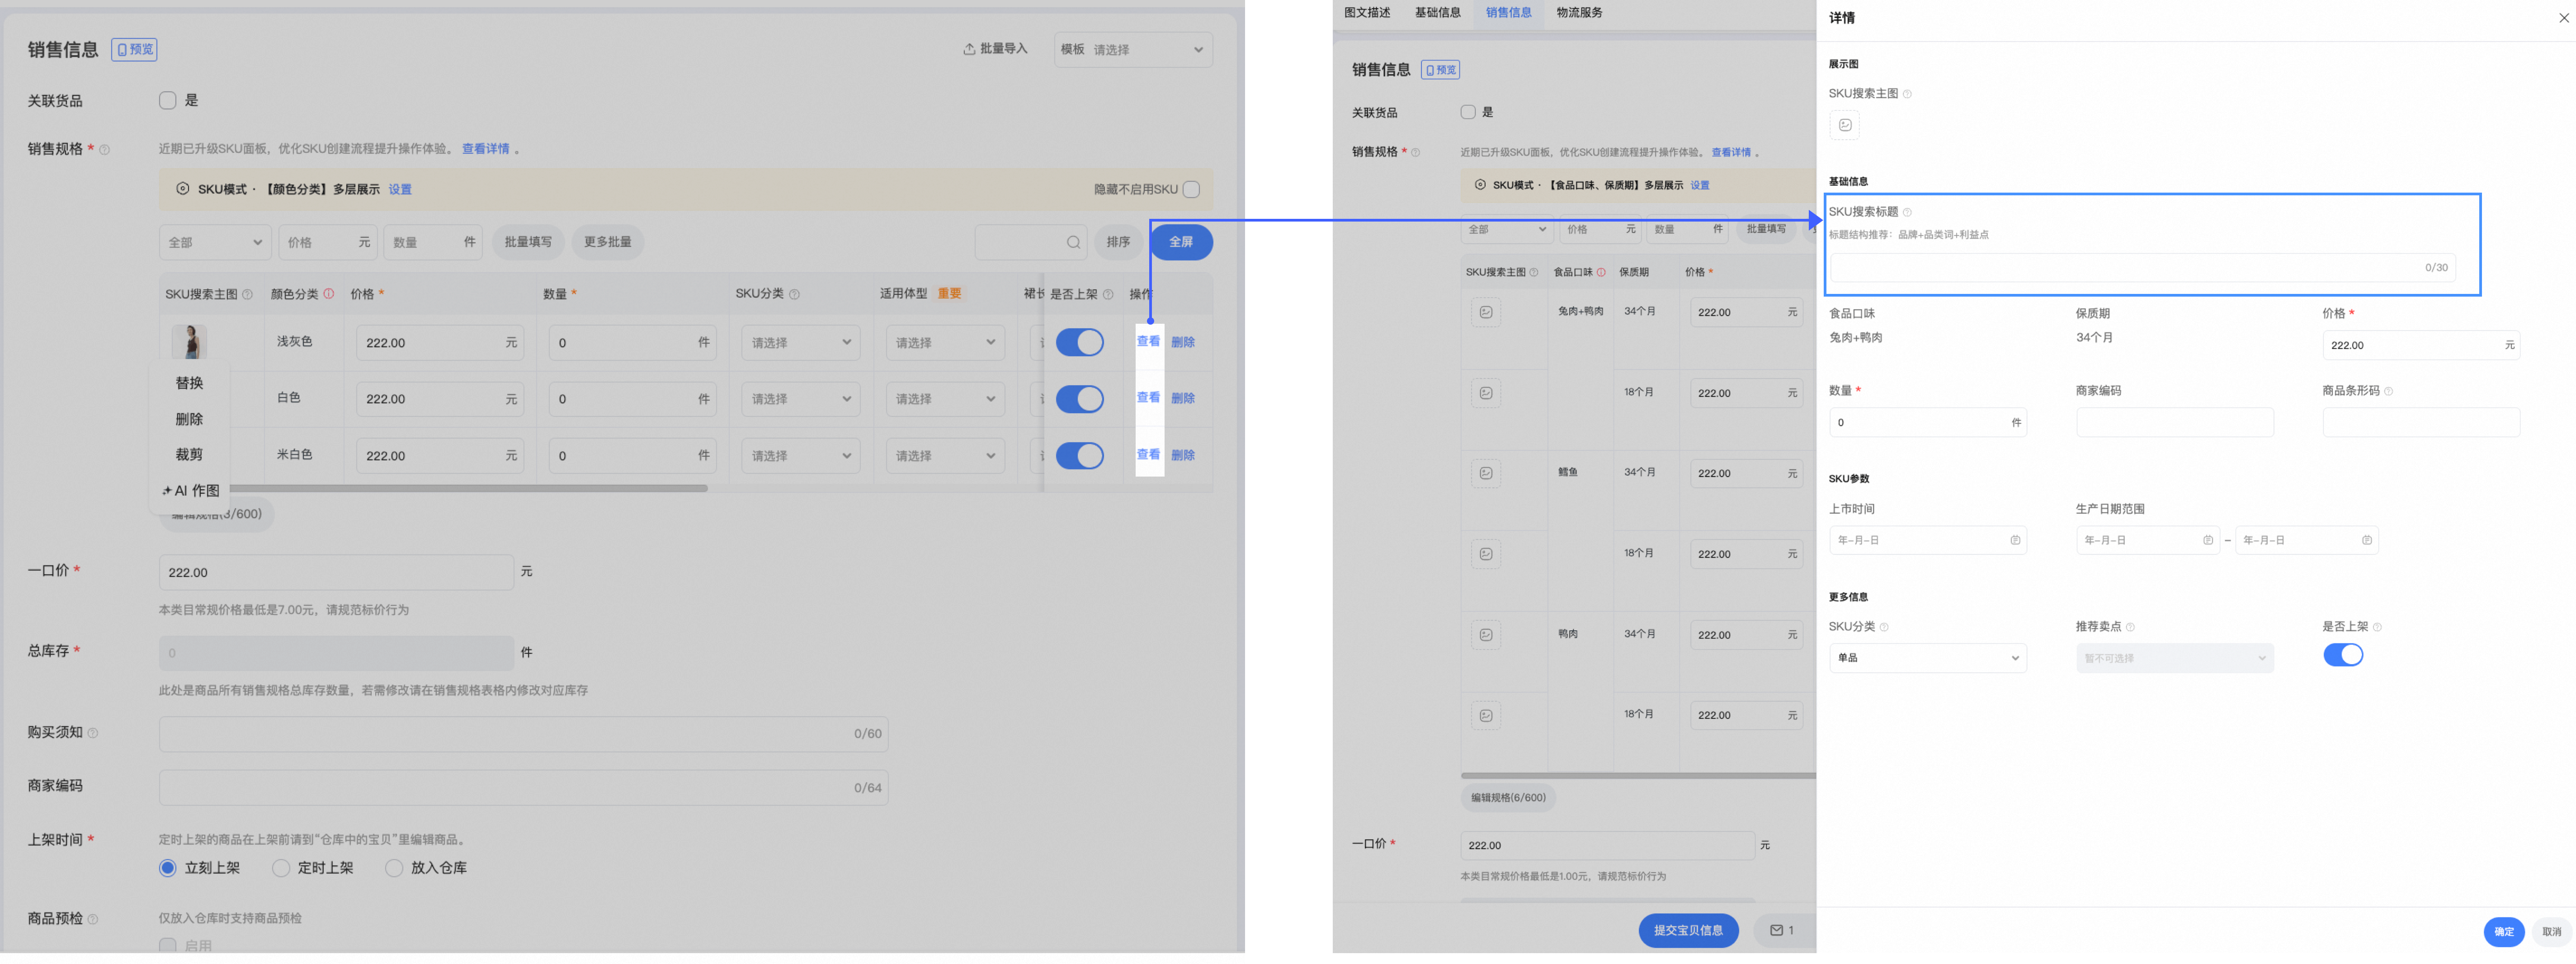Open the 全部 filter dropdown in left table
Screen dimensions: 2576x964
click(215, 242)
